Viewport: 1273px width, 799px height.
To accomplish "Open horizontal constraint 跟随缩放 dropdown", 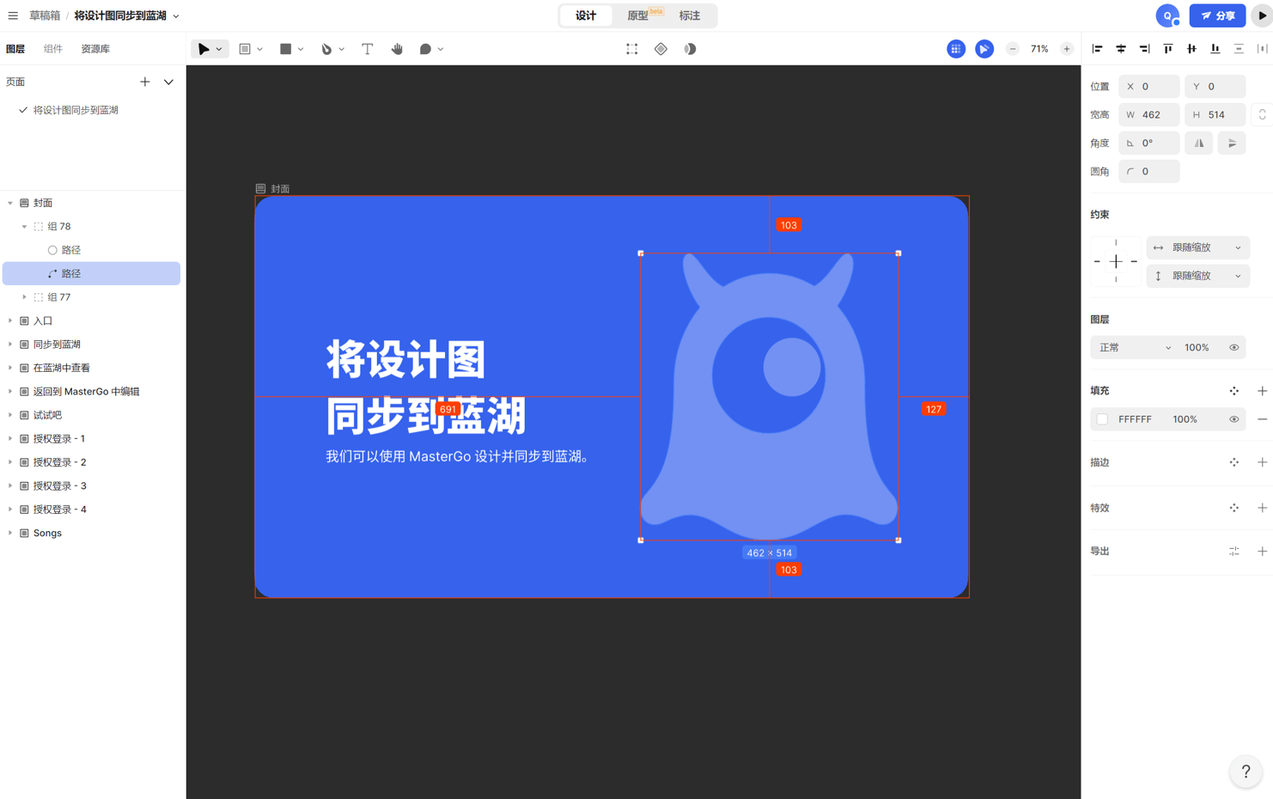I will [x=1198, y=247].
